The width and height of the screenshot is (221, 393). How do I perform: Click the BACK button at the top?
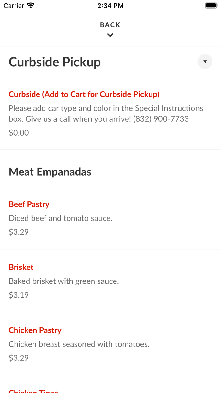(x=110, y=24)
